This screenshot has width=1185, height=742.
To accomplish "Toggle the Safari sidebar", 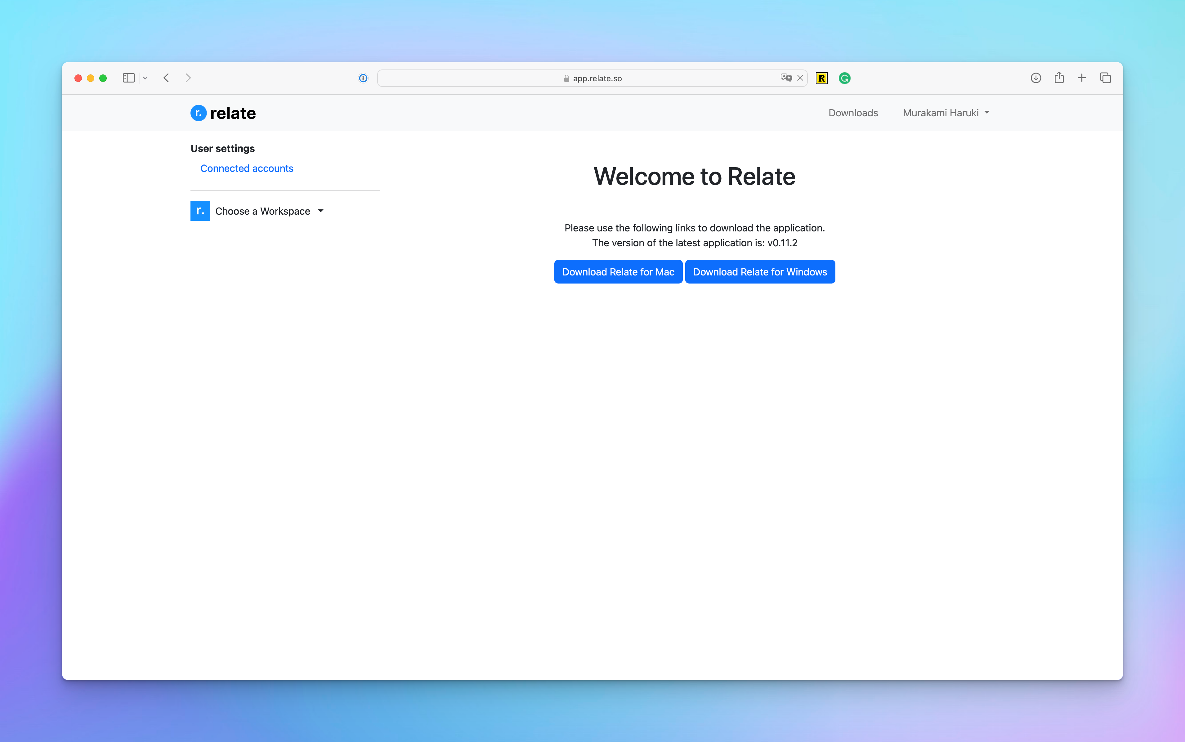I will pos(128,78).
